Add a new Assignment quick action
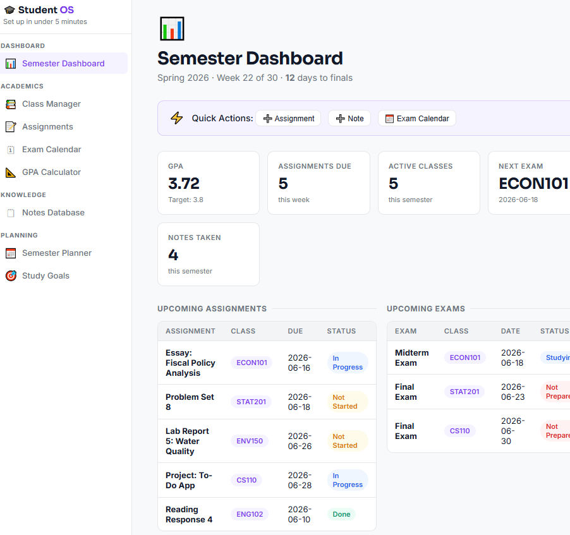Screen dimensions: 570x535 [x=288, y=119]
